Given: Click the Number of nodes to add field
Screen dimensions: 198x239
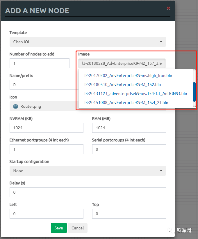Looking at the screenshot, I should point(39,63).
